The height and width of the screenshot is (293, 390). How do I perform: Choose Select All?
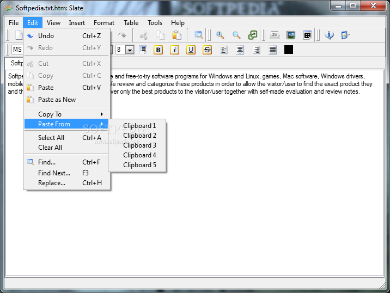pos(66,138)
